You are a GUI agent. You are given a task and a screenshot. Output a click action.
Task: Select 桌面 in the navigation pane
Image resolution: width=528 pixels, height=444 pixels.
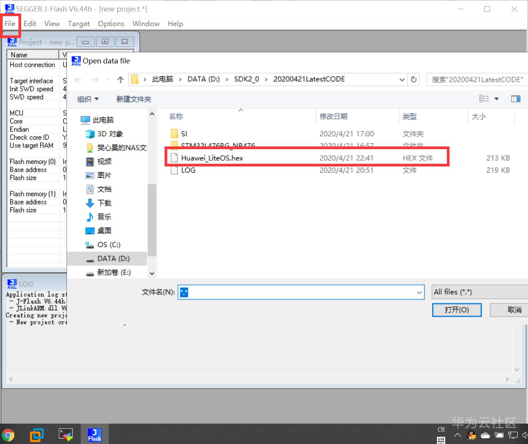pyautogui.click(x=98, y=231)
